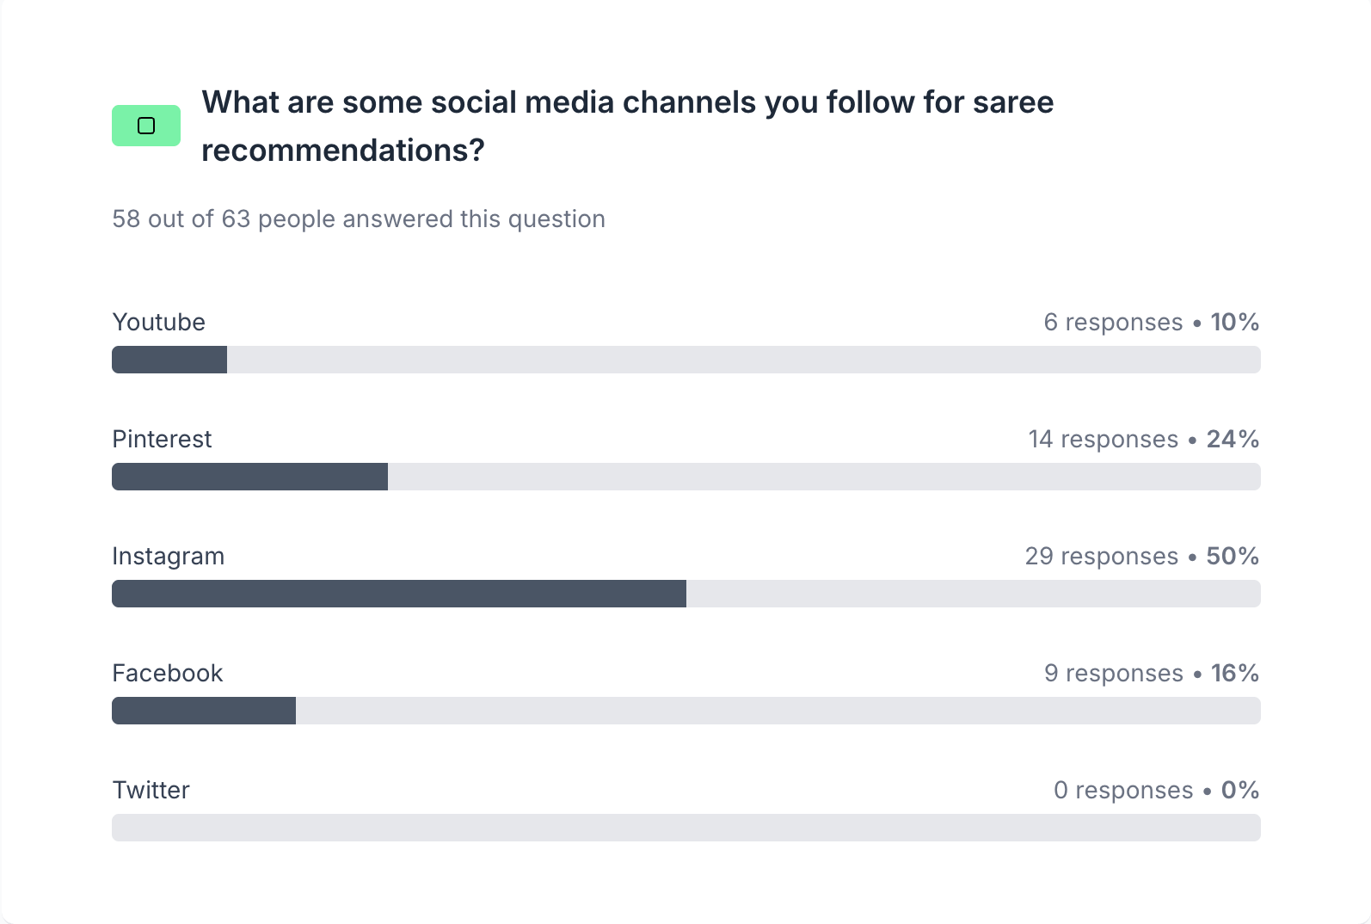The width and height of the screenshot is (1371, 924).
Task: Click the '9 responses' count for Facebook
Action: pyautogui.click(x=1113, y=673)
